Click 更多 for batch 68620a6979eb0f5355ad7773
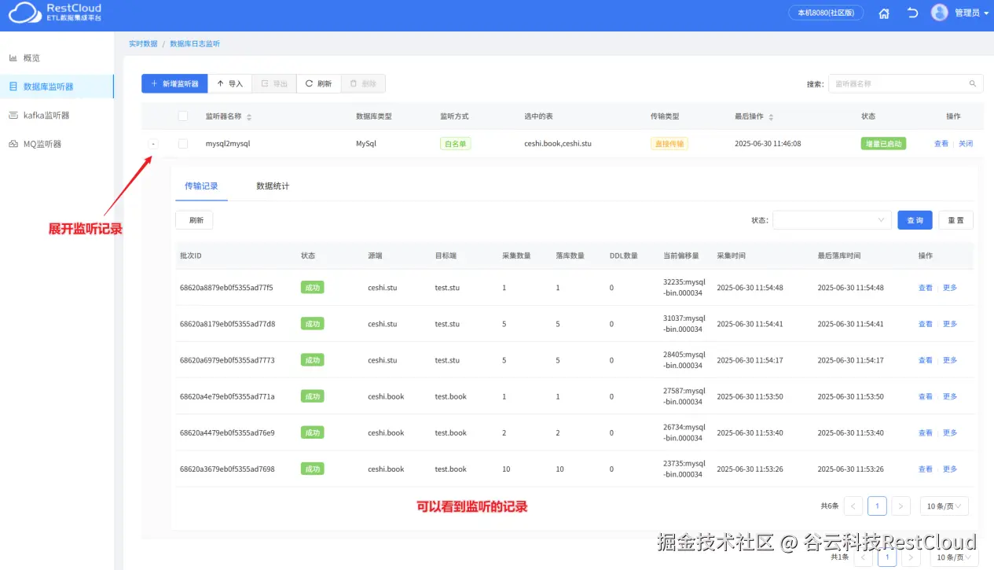 pos(950,360)
